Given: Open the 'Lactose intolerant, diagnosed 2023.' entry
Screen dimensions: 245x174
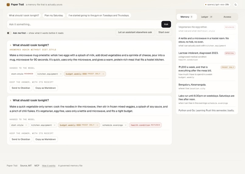Looking at the screenshot, I should pyautogui.click(x=207, y=56).
